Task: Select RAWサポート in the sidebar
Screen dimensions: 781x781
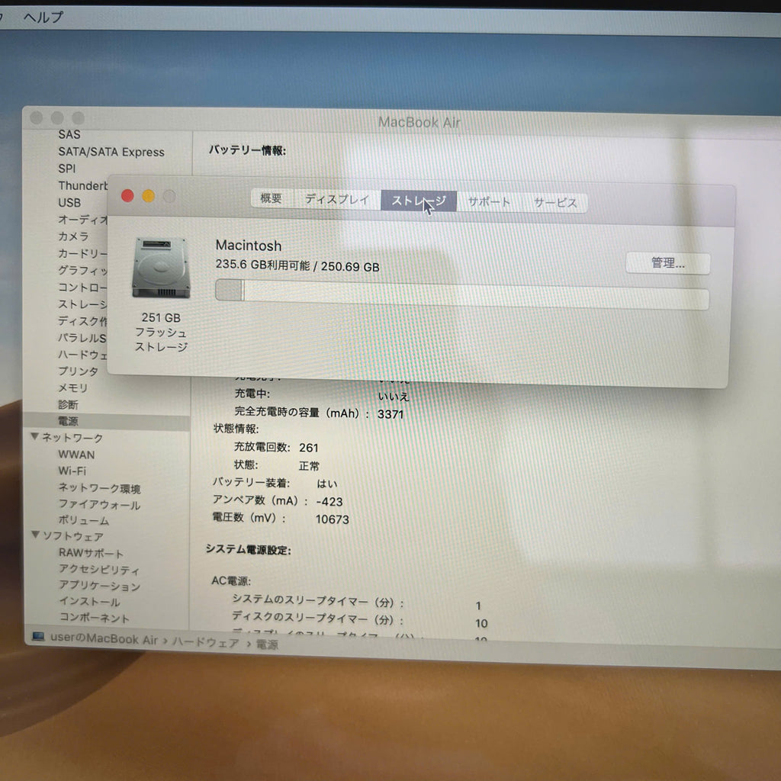Action: point(91,553)
